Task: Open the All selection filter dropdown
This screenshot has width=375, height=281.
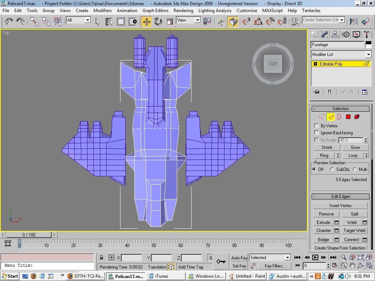Action: click(78, 20)
